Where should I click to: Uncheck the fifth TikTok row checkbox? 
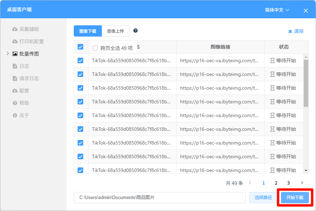tap(80, 115)
